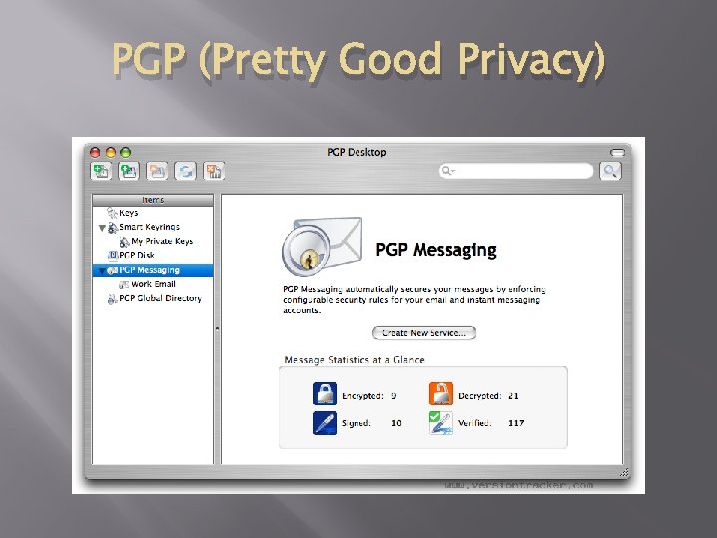Screen dimensions: 717x538
Task: Click the Work Email icon
Action: click(x=123, y=285)
